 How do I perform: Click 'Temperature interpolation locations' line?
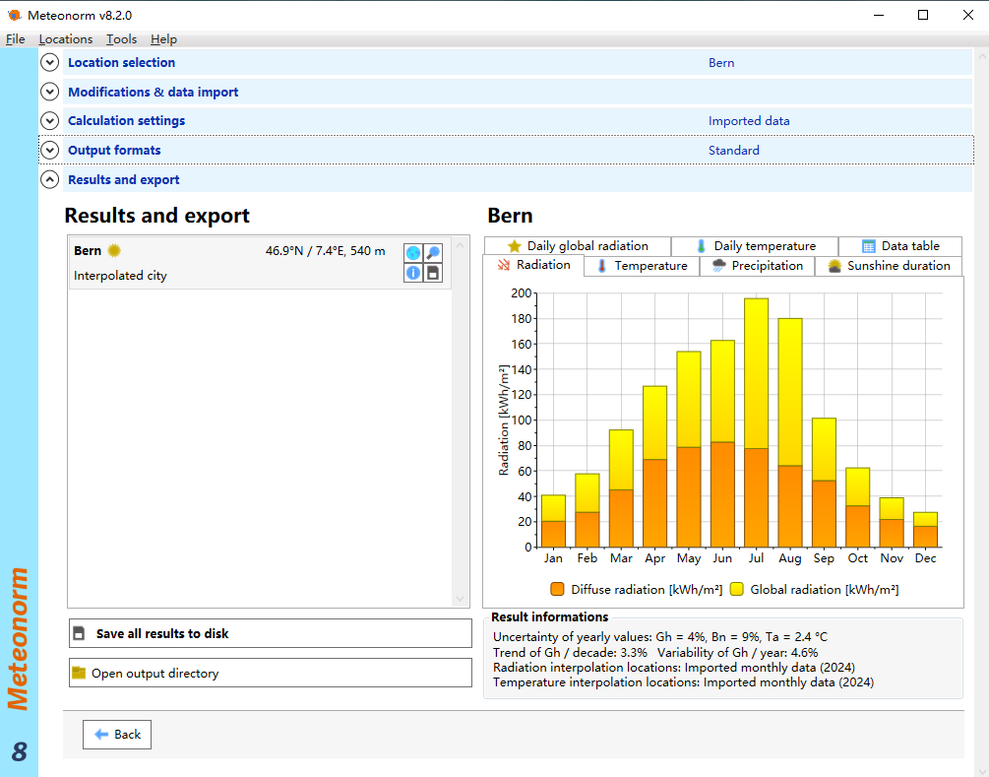683,682
